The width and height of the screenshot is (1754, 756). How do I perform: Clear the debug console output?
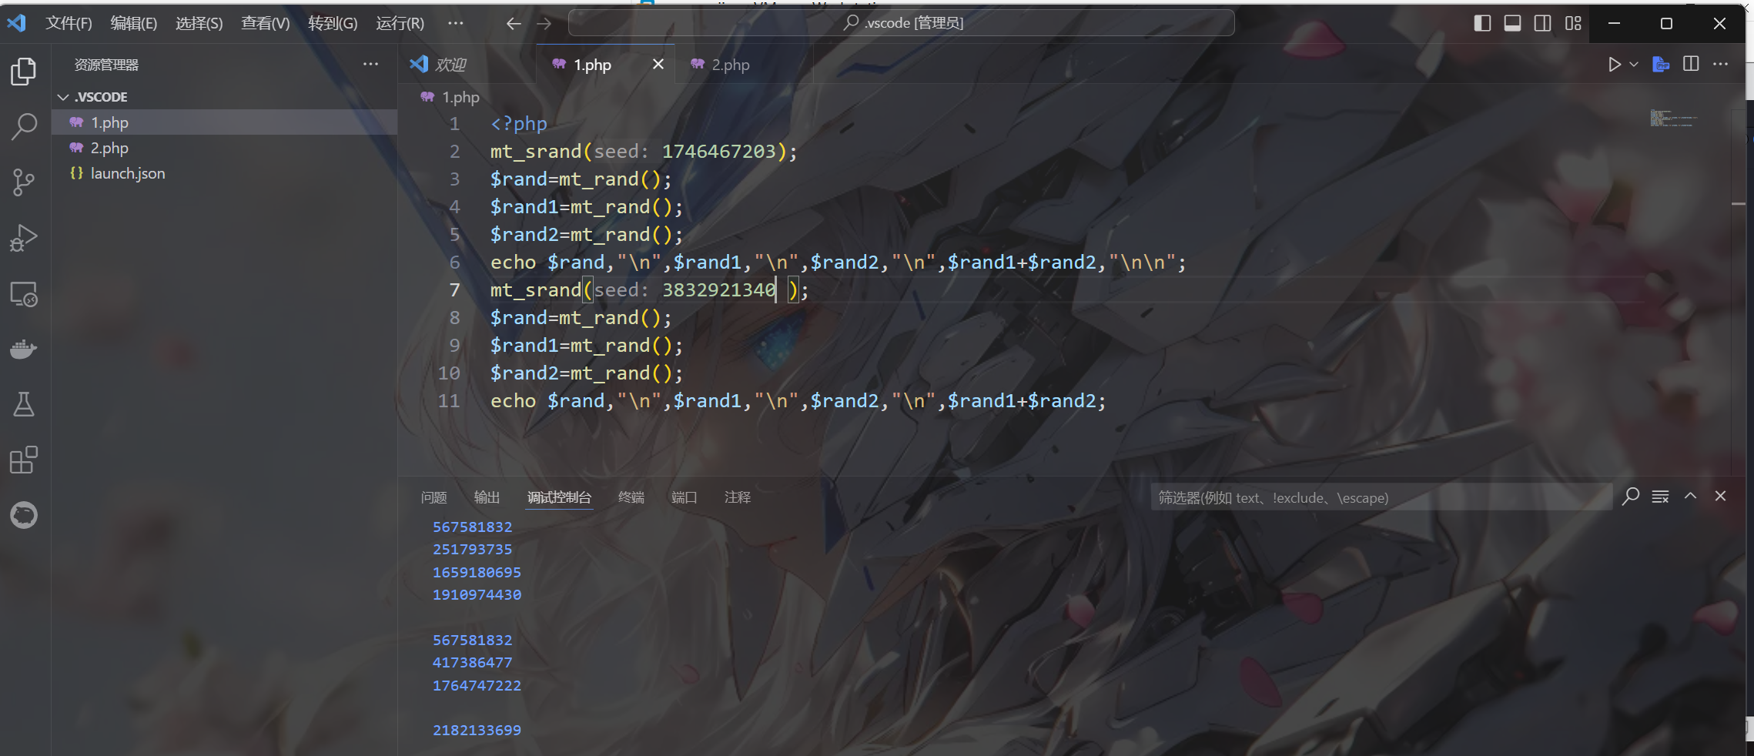pos(1660,497)
